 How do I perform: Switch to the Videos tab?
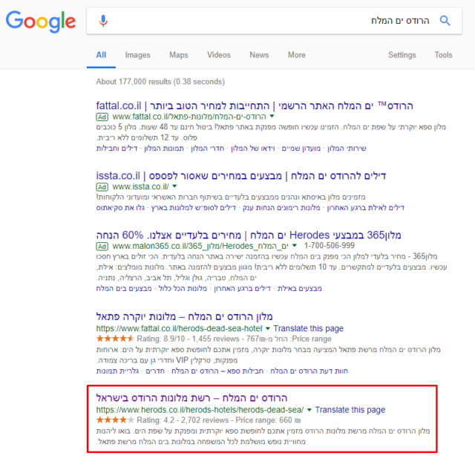tap(219, 55)
